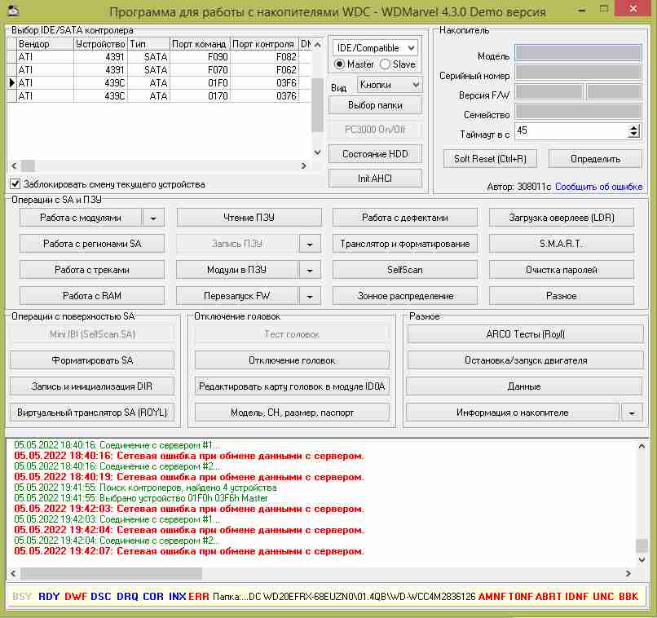Expand the Запись ПЗУ dropdown arrow
Image resolution: width=657 pixels, height=618 pixels.
[310, 244]
